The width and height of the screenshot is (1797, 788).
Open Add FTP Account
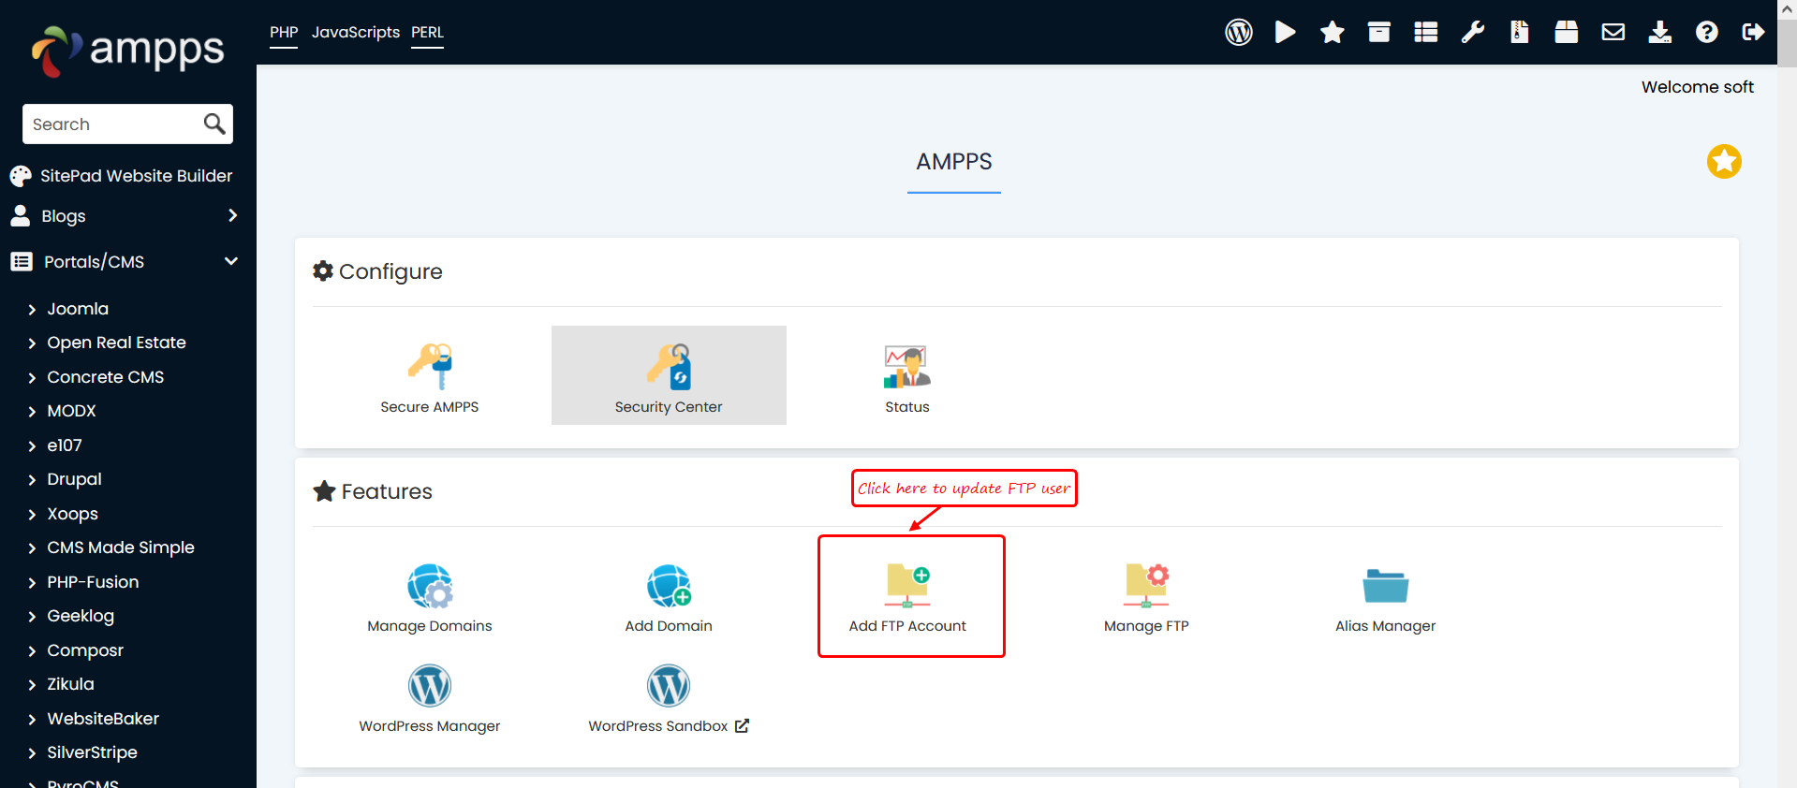907,597
